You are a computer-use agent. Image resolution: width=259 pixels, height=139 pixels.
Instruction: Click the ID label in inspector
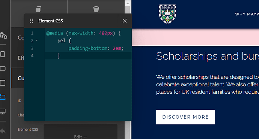[x=20, y=101]
